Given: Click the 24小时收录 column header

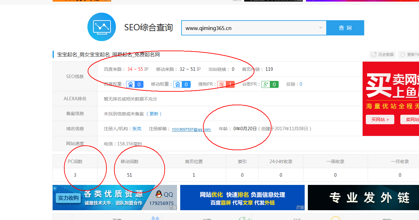Looking at the screenshot, I should coord(281,162).
